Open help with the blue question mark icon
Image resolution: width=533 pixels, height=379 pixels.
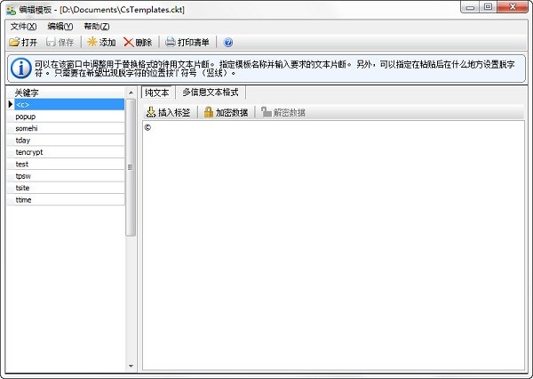point(228,43)
